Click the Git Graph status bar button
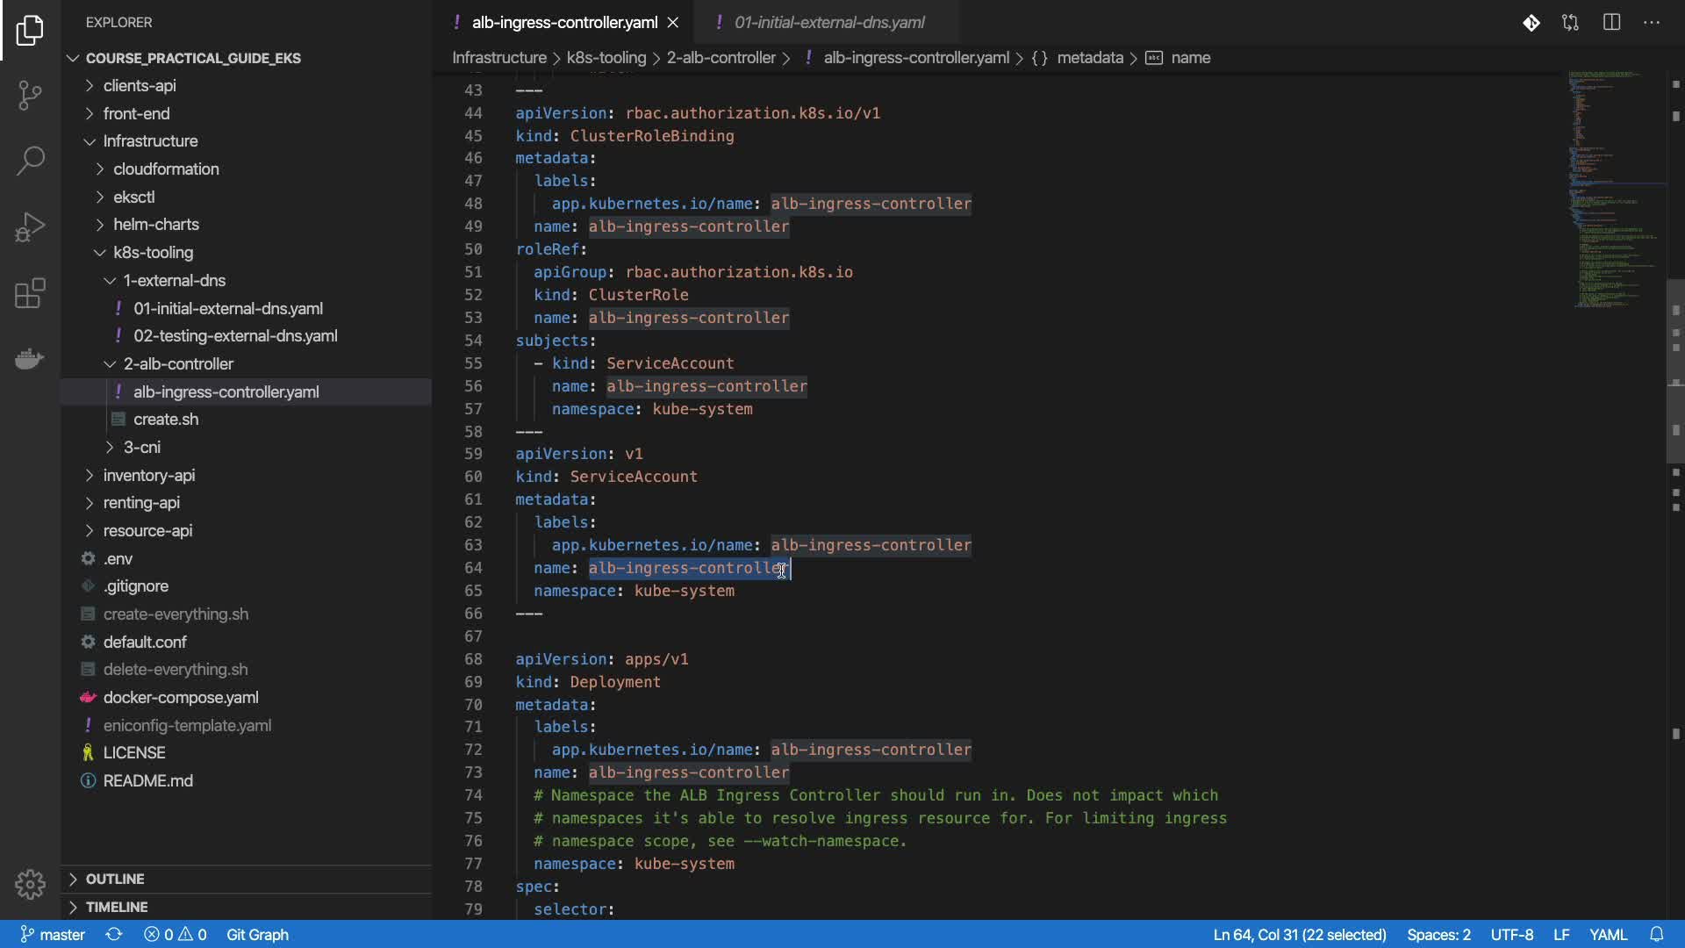Viewport: 1685px width, 948px height. 257,934
